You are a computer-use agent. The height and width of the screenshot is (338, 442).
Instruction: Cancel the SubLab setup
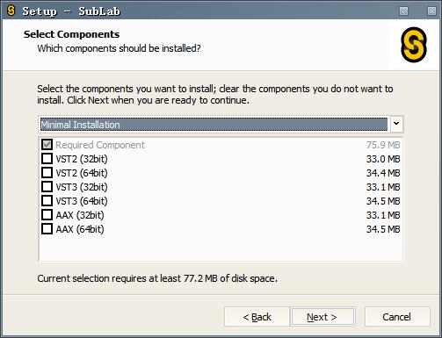coord(397,317)
